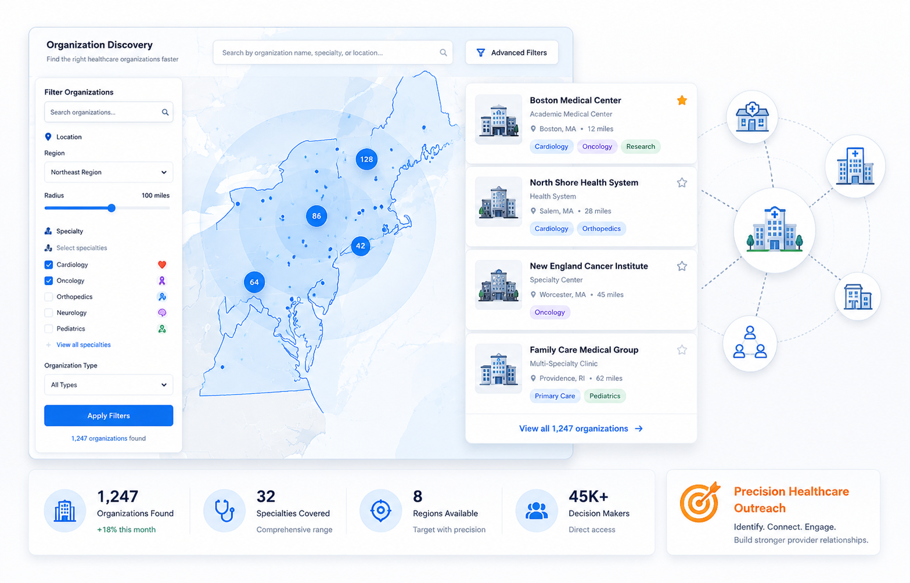910x583 pixels.
Task: Click the map cluster marker labeled 128
Action: coord(366,159)
